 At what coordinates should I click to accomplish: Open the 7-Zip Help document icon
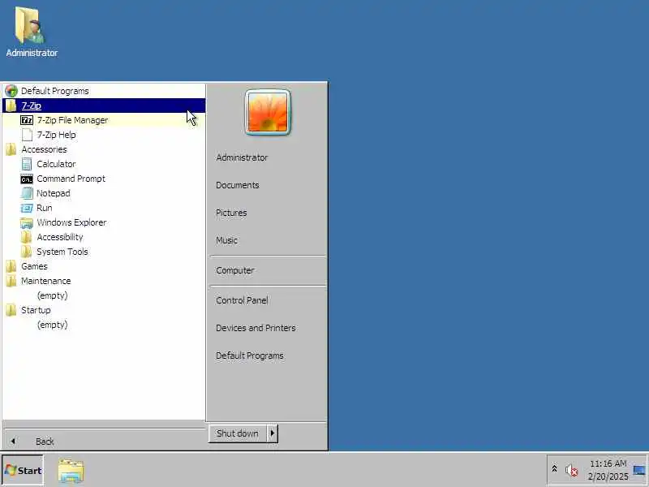tap(27, 135)
